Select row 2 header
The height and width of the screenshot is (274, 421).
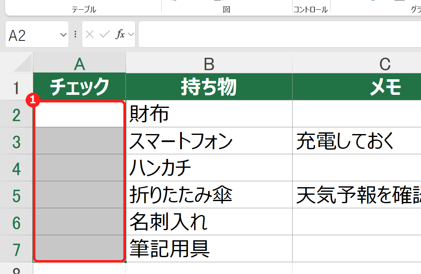pyautogui.click(x=16, y=114)
